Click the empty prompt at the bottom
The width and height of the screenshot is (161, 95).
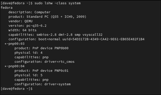click(16, 89)
